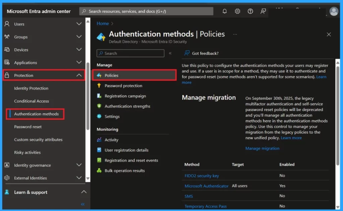Expand the Groups navigation section
Viewport: 343px width, 211px height.
(x=79, y=37)
